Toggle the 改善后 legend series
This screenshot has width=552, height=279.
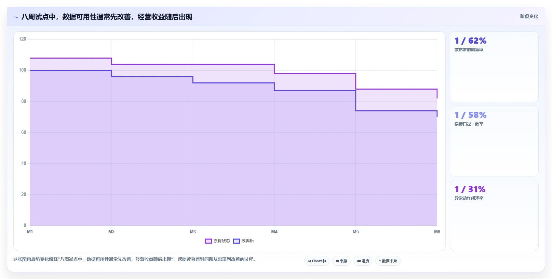[243, 241]
